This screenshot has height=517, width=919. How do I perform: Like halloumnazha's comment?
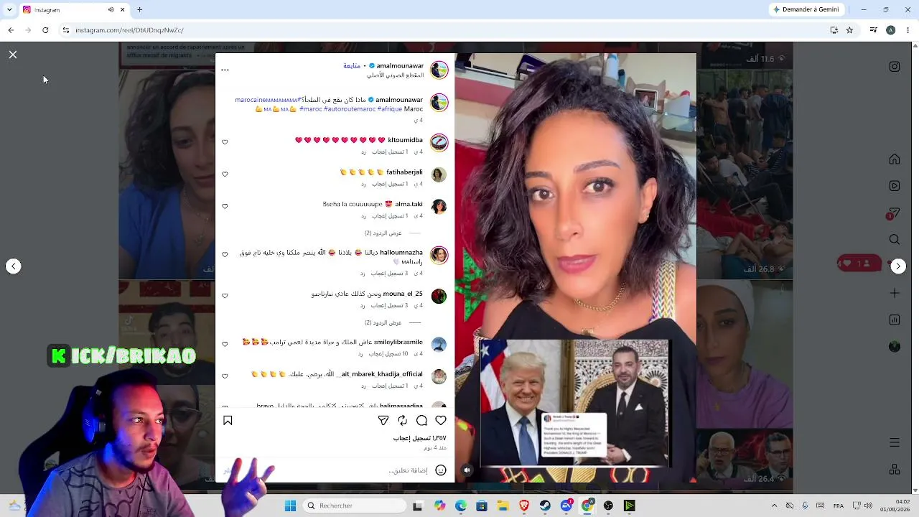tap(225, 254)
